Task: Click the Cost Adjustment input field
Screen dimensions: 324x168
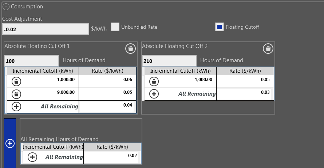Action: coord(46,29)
